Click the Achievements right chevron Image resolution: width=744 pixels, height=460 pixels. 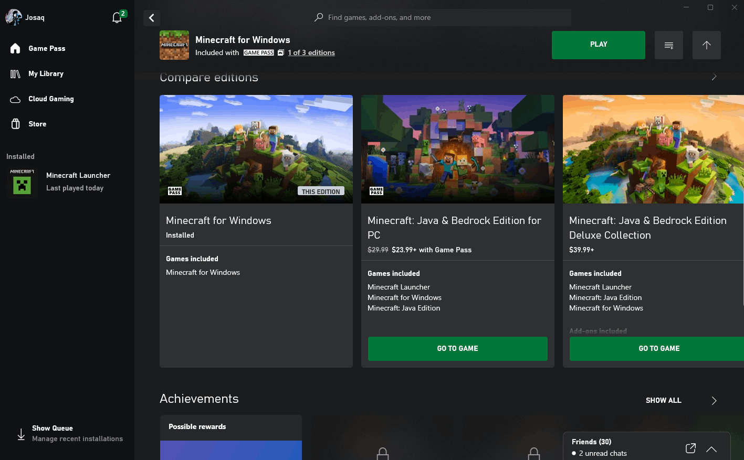[x=714, y=401]
